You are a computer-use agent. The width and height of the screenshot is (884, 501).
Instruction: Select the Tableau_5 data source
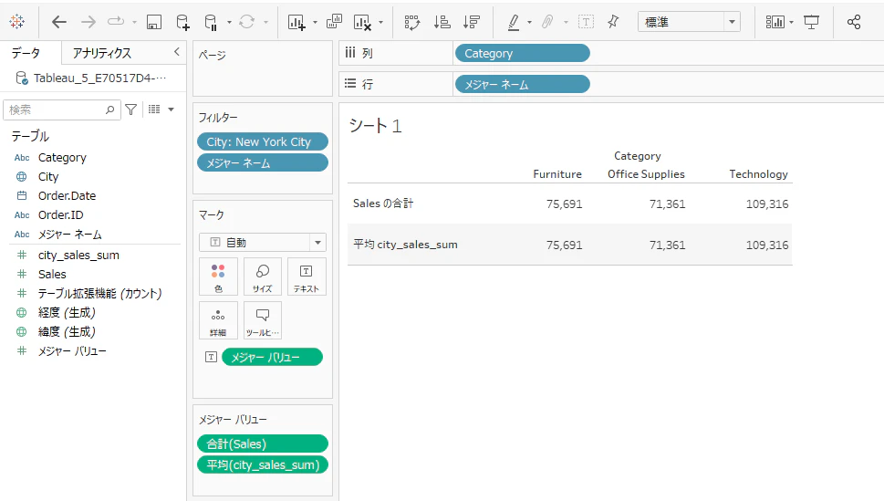pyautogui.click(x=92, y=78)
